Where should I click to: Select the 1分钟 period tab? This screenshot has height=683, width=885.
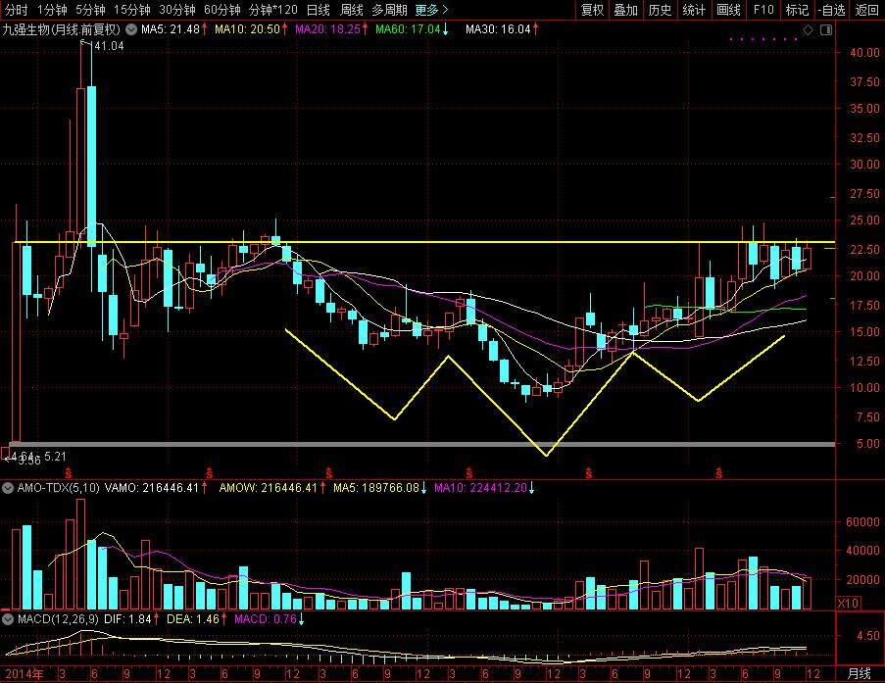click(52, 10)
